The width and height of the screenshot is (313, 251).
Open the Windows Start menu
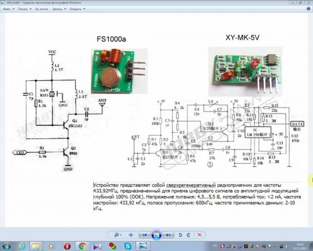[6, 246]
